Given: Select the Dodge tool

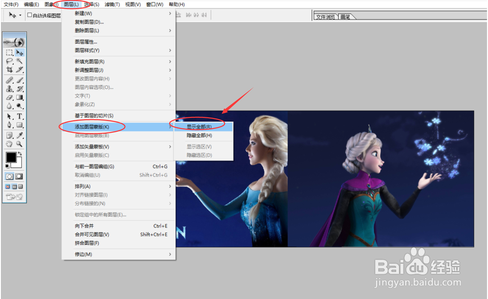Looking at the screenshot, I should [20, 106].
